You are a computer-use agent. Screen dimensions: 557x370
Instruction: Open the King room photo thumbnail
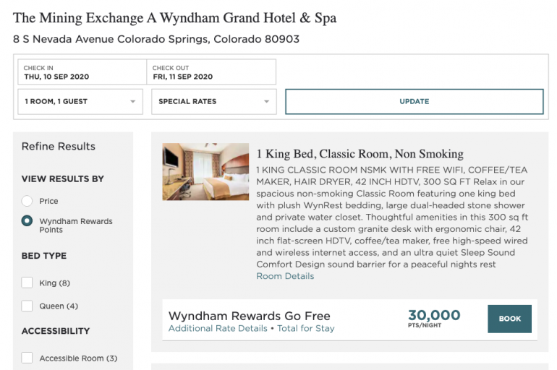[205, 171]
